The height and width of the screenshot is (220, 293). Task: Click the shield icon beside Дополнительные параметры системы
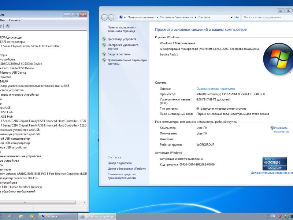(x=104, y=60)
